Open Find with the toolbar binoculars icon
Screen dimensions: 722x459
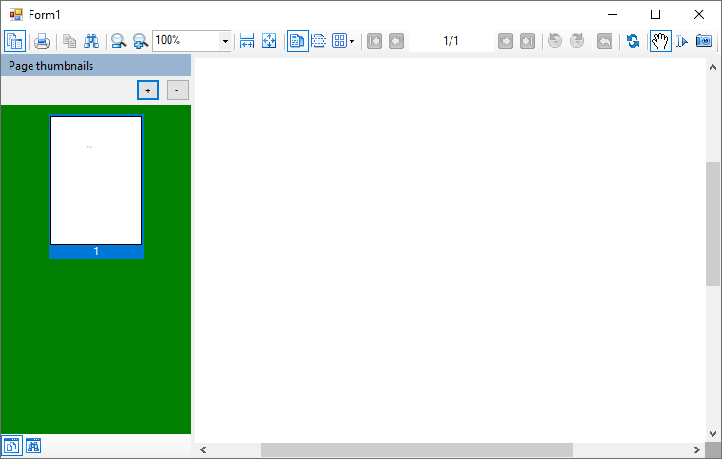91,42
